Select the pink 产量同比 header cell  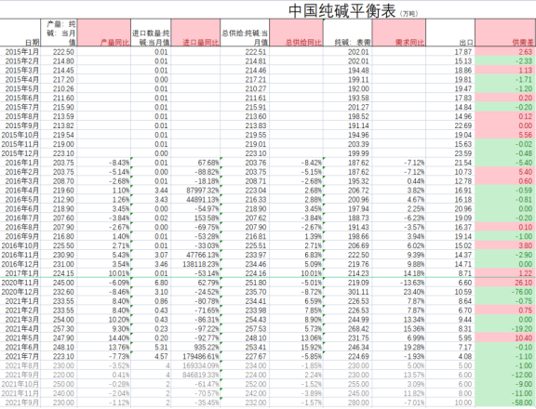pos(104,33)
